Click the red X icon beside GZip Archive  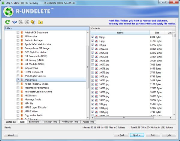tap(22, 68)
